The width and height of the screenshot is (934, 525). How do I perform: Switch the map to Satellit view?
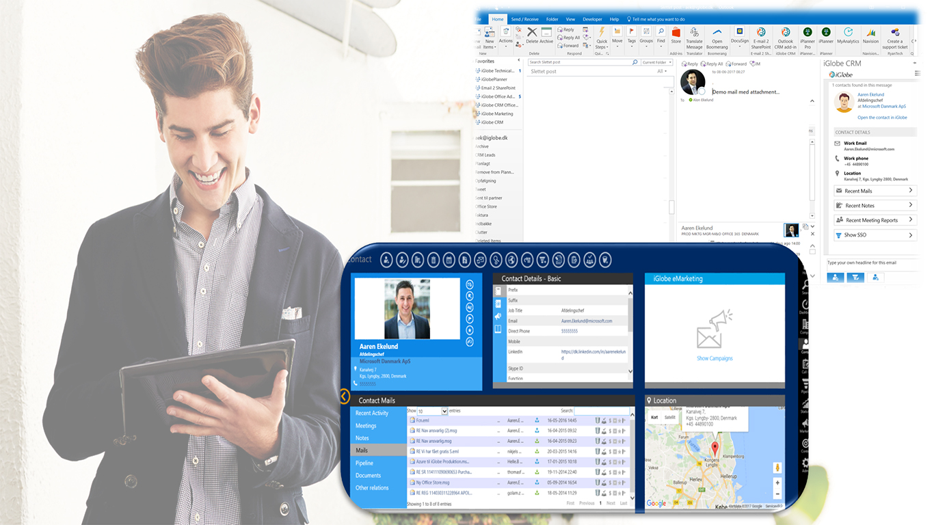pos(670,417)
